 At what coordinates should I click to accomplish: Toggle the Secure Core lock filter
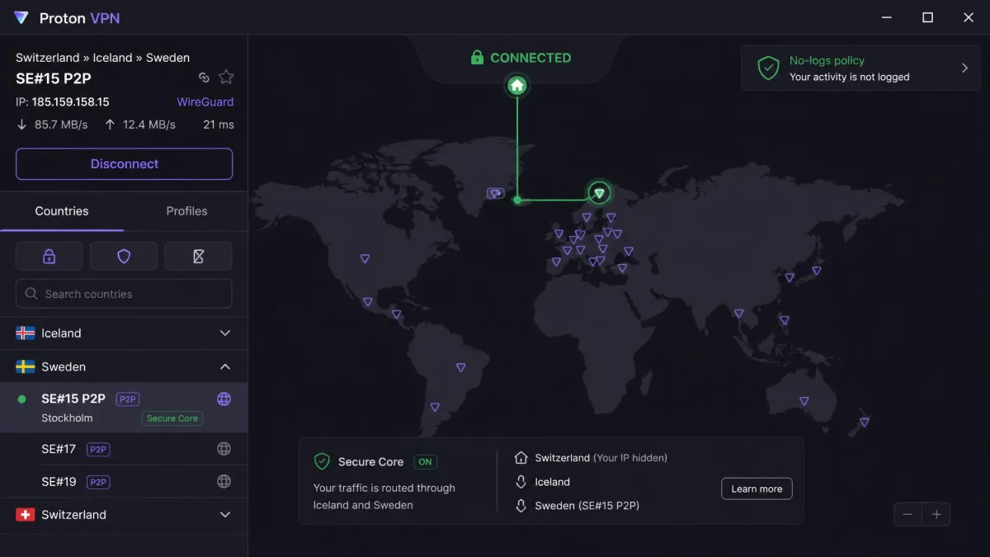click(49, 257)
